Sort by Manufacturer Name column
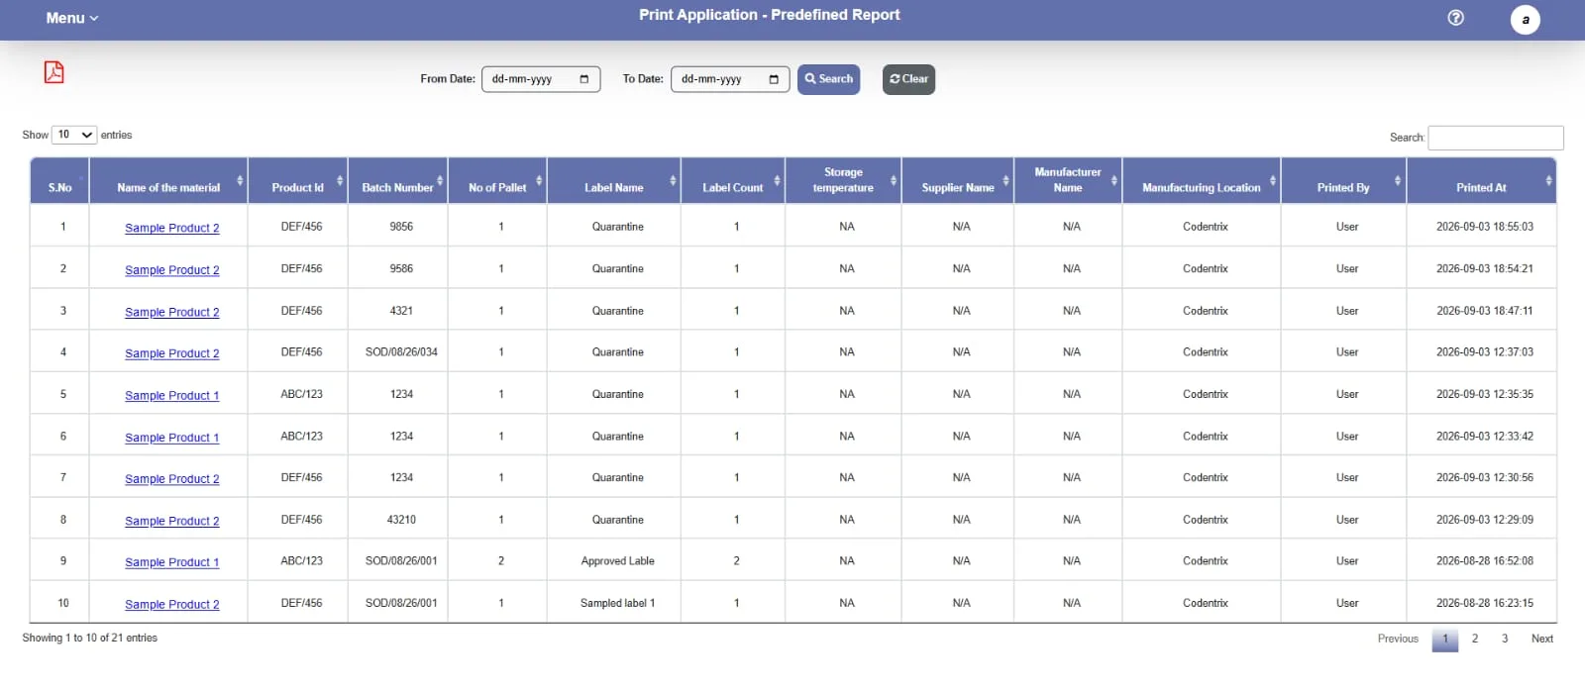Screen dimensions: 1585x691 point(1068,181)
